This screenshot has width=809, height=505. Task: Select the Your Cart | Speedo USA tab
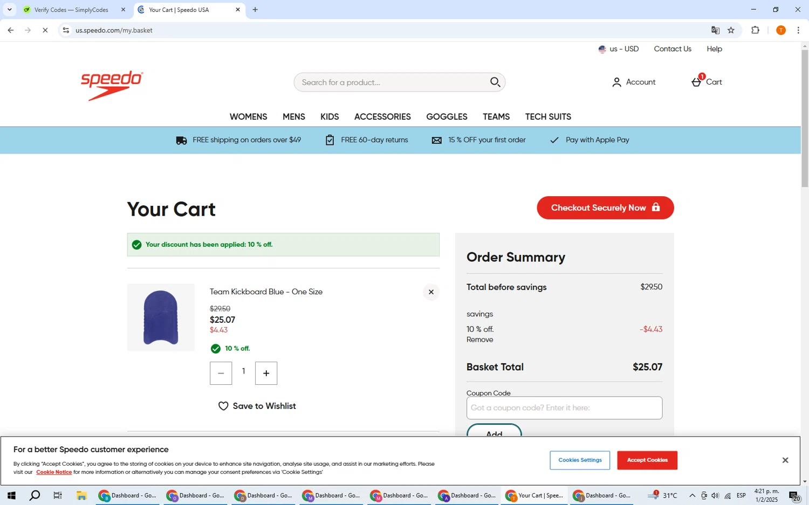click(x=179, y=10)
